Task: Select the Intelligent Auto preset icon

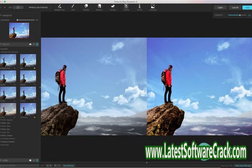Action: point(60,6)
